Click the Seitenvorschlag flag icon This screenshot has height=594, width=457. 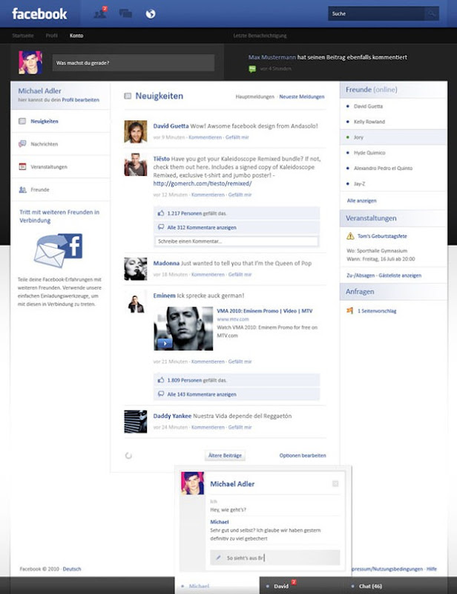click(350, 310)
